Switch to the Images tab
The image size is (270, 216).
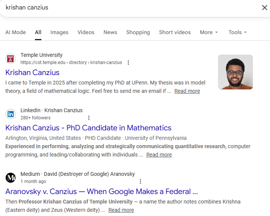[59, 32]
